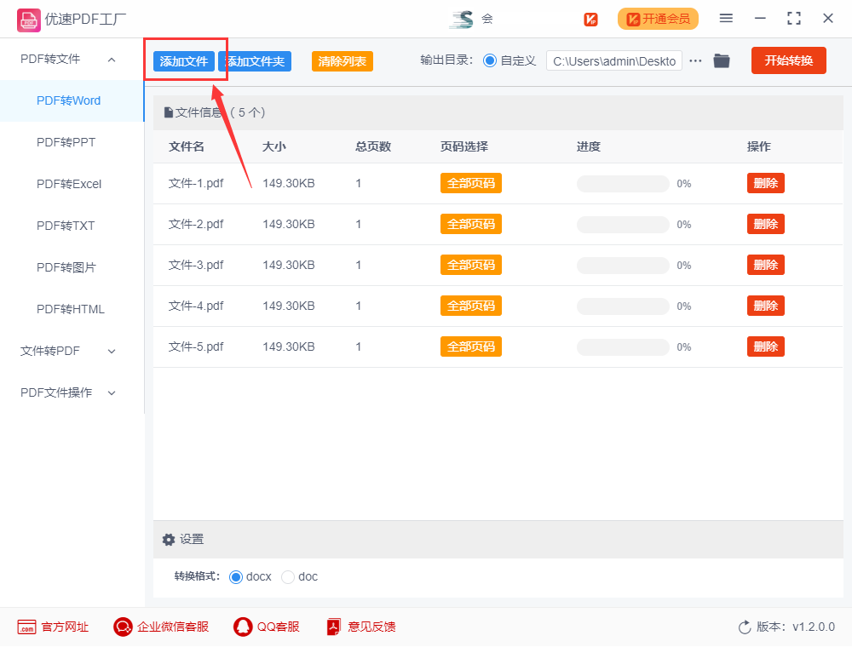Screen dimensions: 852x647
Task: Click the progress bar of 文件-3.pdf
Action: [623, 266]
